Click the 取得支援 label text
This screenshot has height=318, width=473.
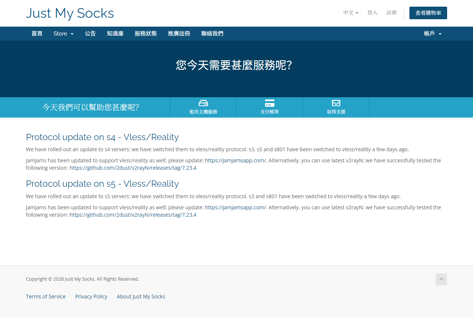click(x=336, y=112)
